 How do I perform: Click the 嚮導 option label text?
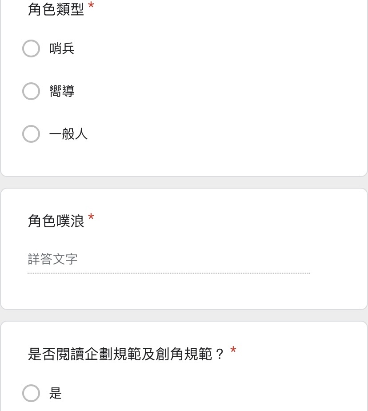[x=62, y=91]
